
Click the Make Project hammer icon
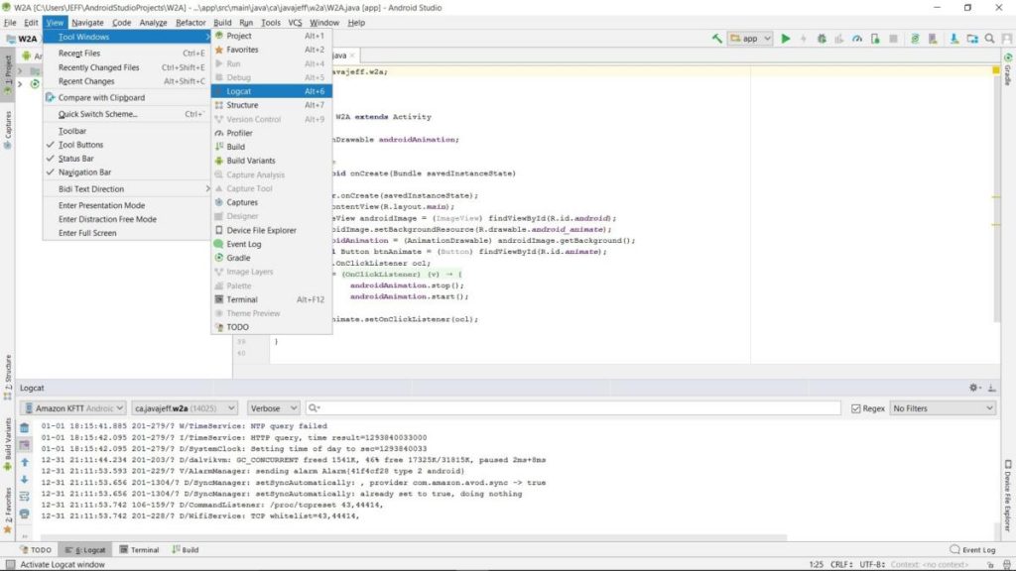tap(716, 39)
